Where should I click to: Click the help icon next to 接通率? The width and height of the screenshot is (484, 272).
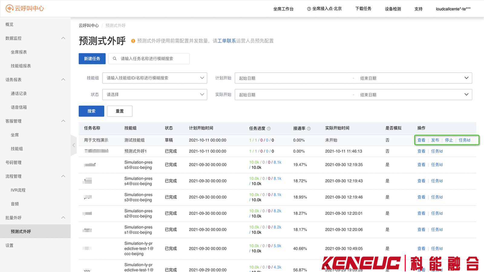pos(309,128)
